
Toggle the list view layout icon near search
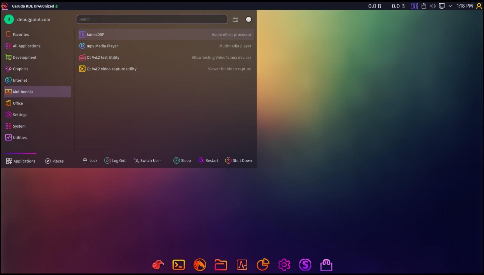click(x=235, y=19)
